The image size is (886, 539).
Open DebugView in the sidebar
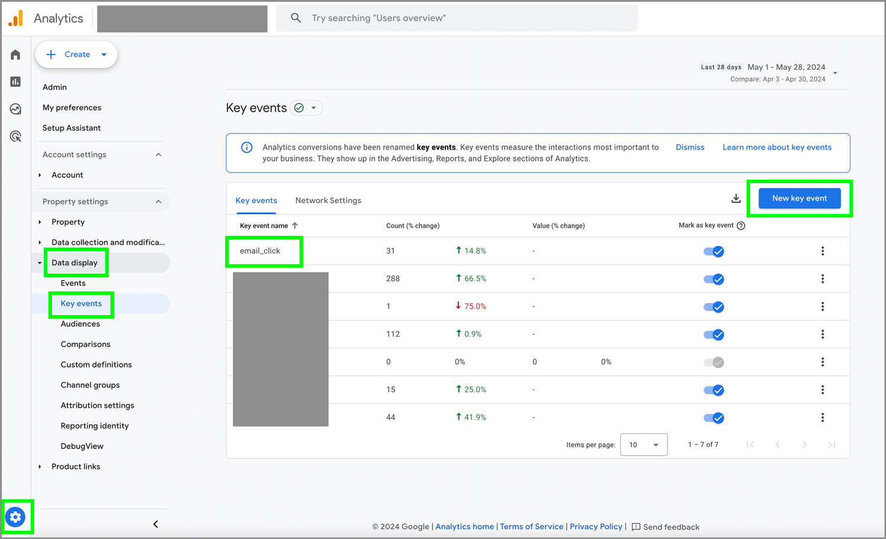point(82,446)
